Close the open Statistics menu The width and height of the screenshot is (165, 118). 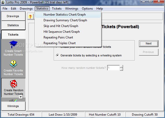[x=42, y=9]
